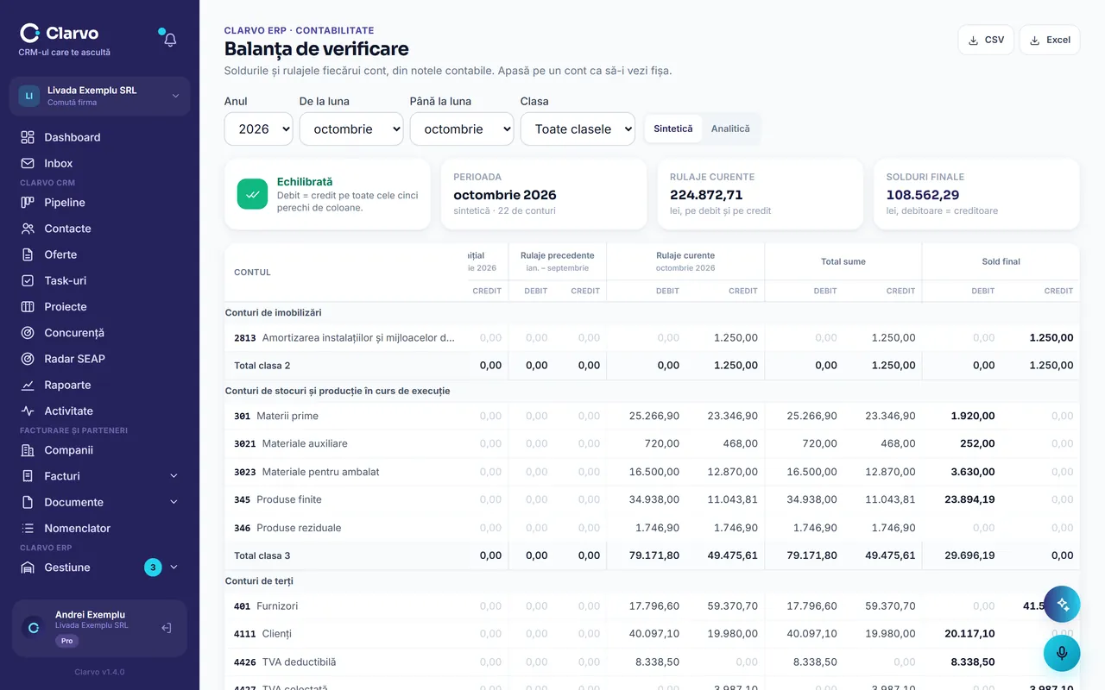Open account 301 Materii prime
Image resolution: width=1105 pixels, height=690 pixels.
tap(276, 416)
